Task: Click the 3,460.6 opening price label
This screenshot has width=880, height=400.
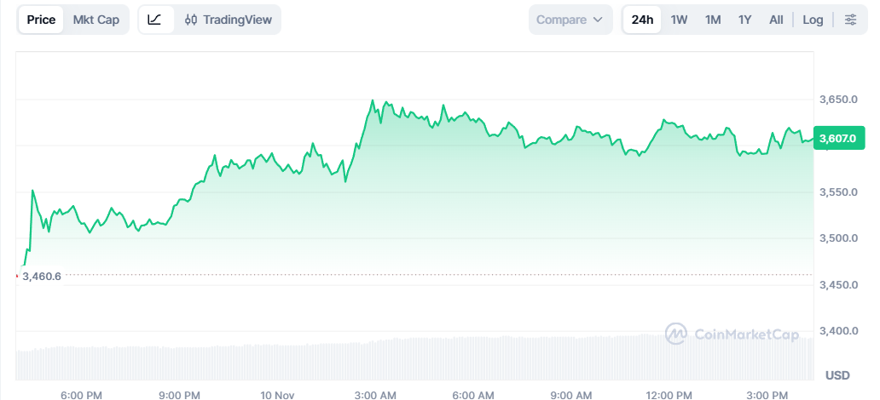Action: coord(43,277)
